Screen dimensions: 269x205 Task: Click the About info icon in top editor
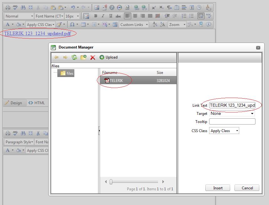[208, 24]
